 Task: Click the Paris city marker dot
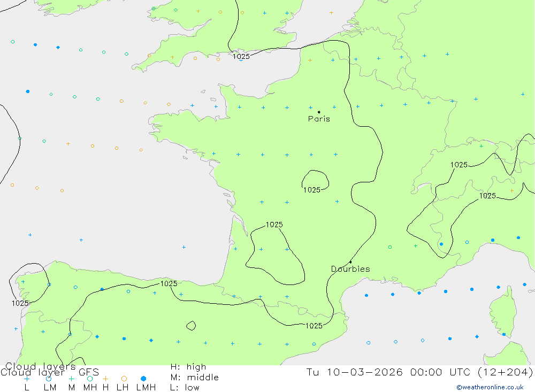coord(319,112)
